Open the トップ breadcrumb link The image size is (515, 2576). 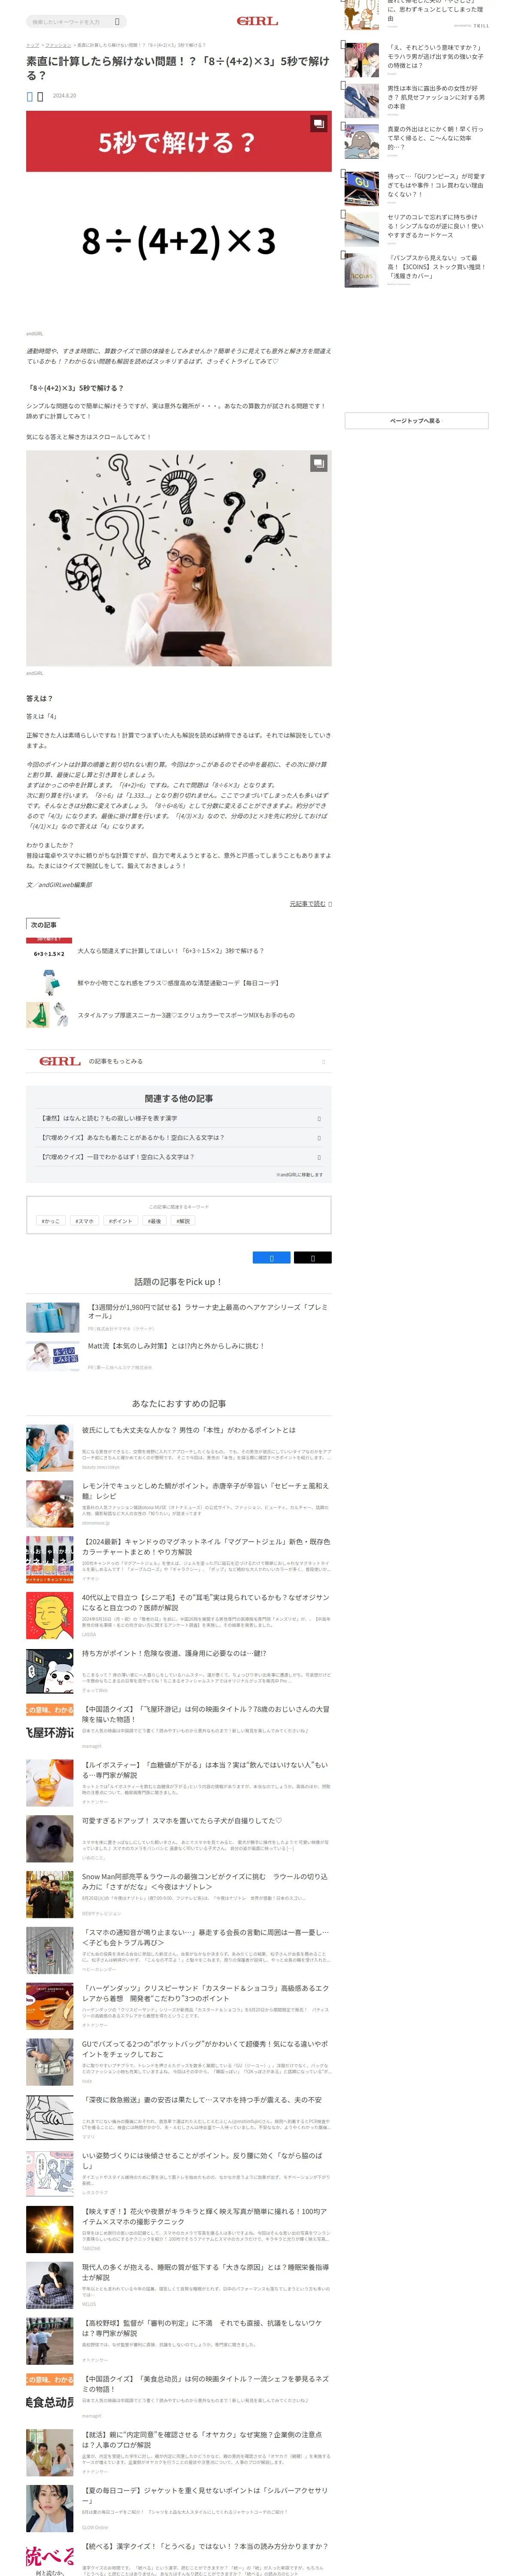pyautogui.click(x=32, y=45)
